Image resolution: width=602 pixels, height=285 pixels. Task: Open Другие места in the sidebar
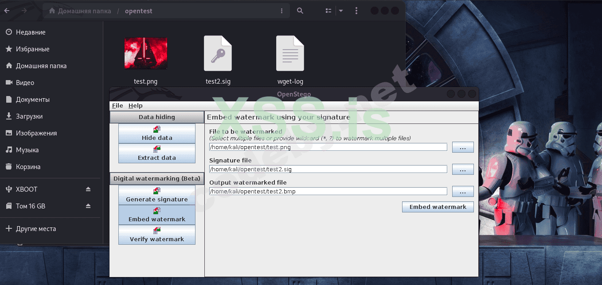click(x=51, y=229)
